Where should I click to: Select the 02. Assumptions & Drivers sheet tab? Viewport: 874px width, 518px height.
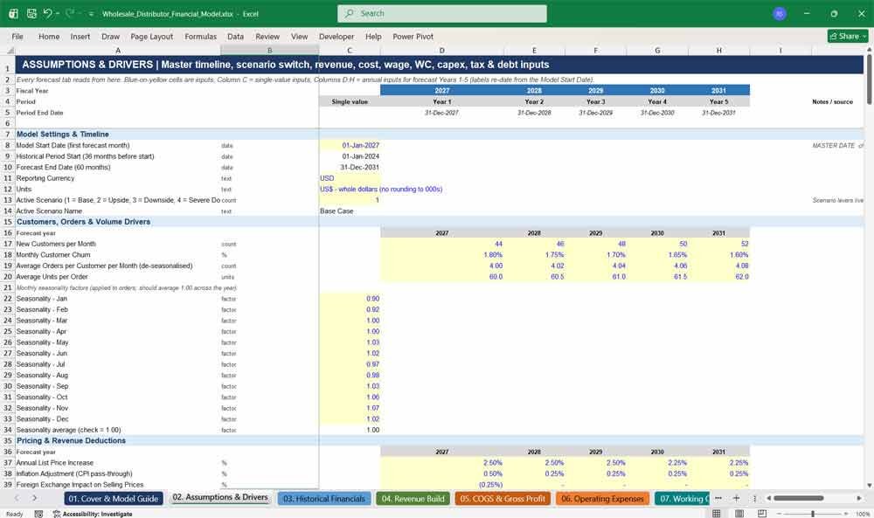click(x=220, y=497)
